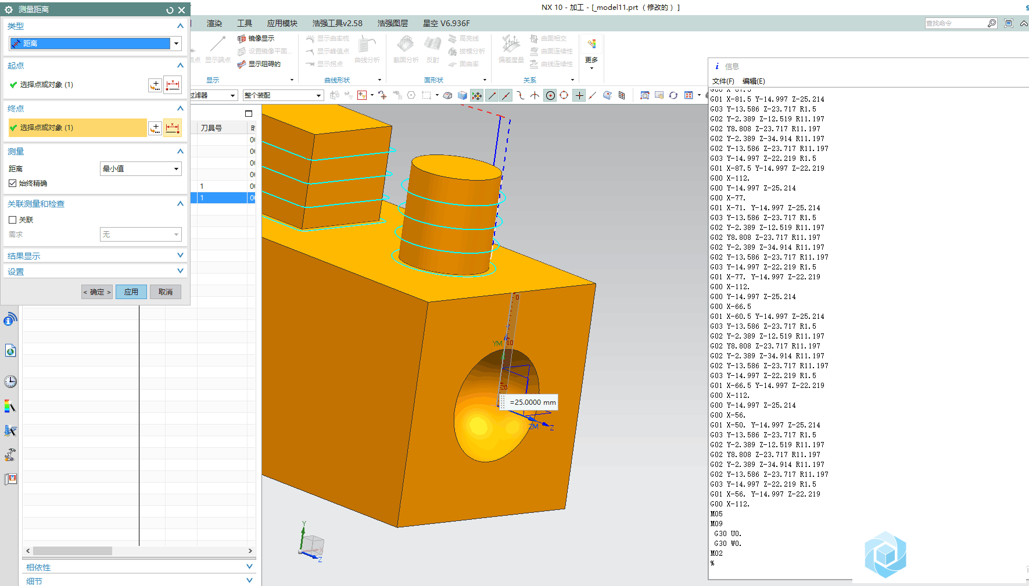1029x586 pixels.
Task: Click the point on face snap icon
Action: pyautogui.click(x=607, y=95)
